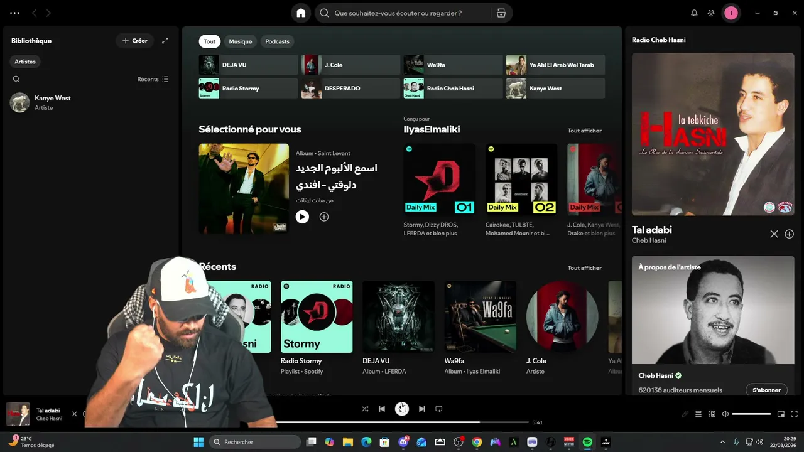Adjust the volume slider

pyautogui.click(x=751, y=414)
